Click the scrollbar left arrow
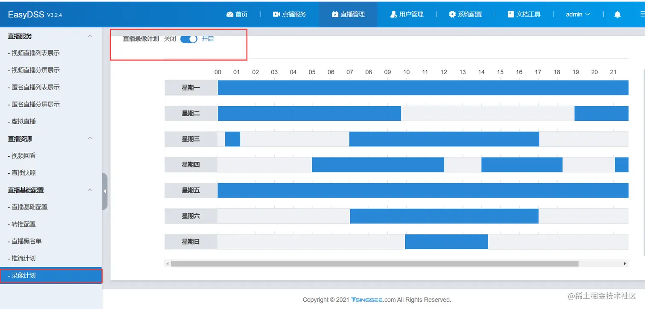Image resolution: width=645 pixels, height=309 pixels. pyautogui.click(x=168, y=264)
